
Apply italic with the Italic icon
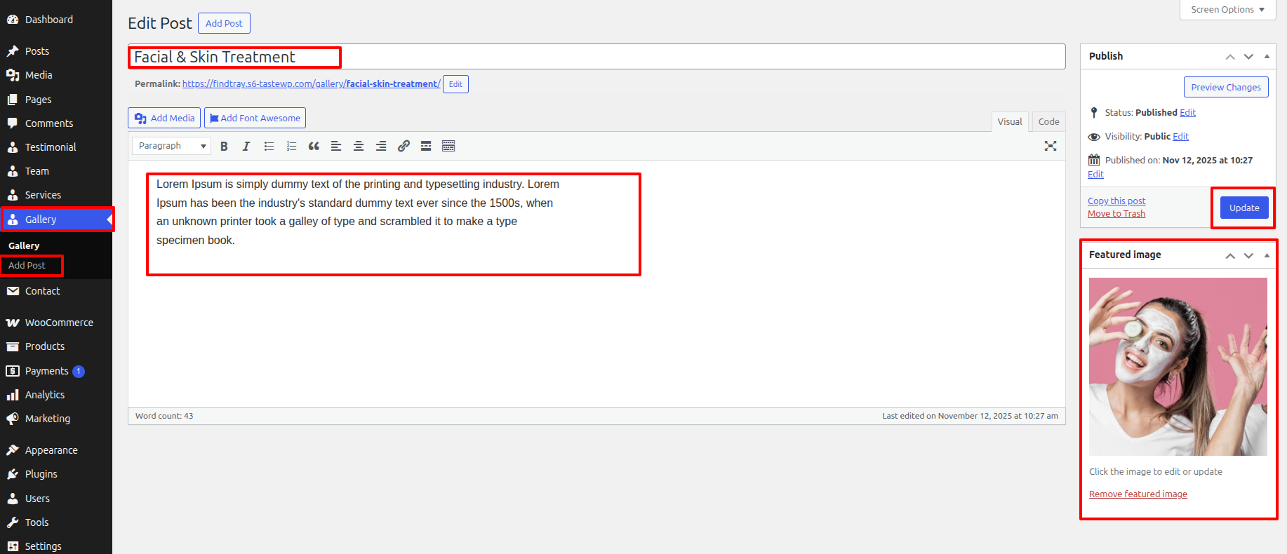pos(246,146)
